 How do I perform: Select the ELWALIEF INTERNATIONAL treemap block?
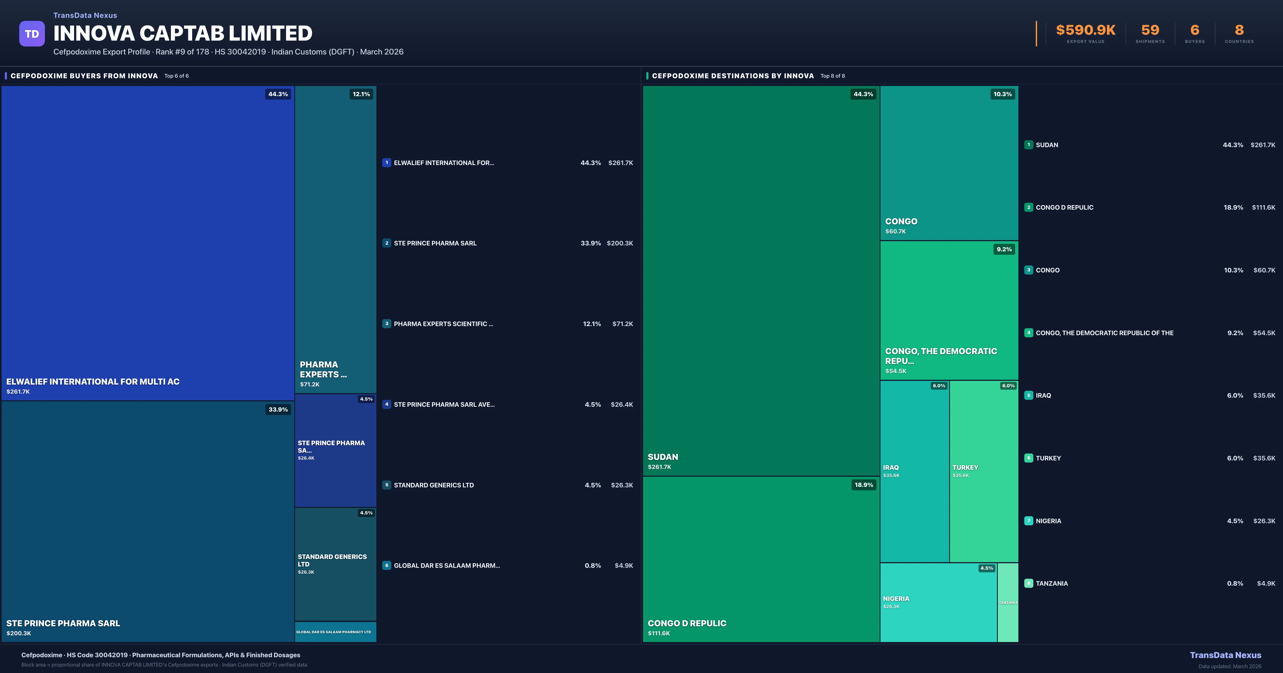click(x=148, y=243)
